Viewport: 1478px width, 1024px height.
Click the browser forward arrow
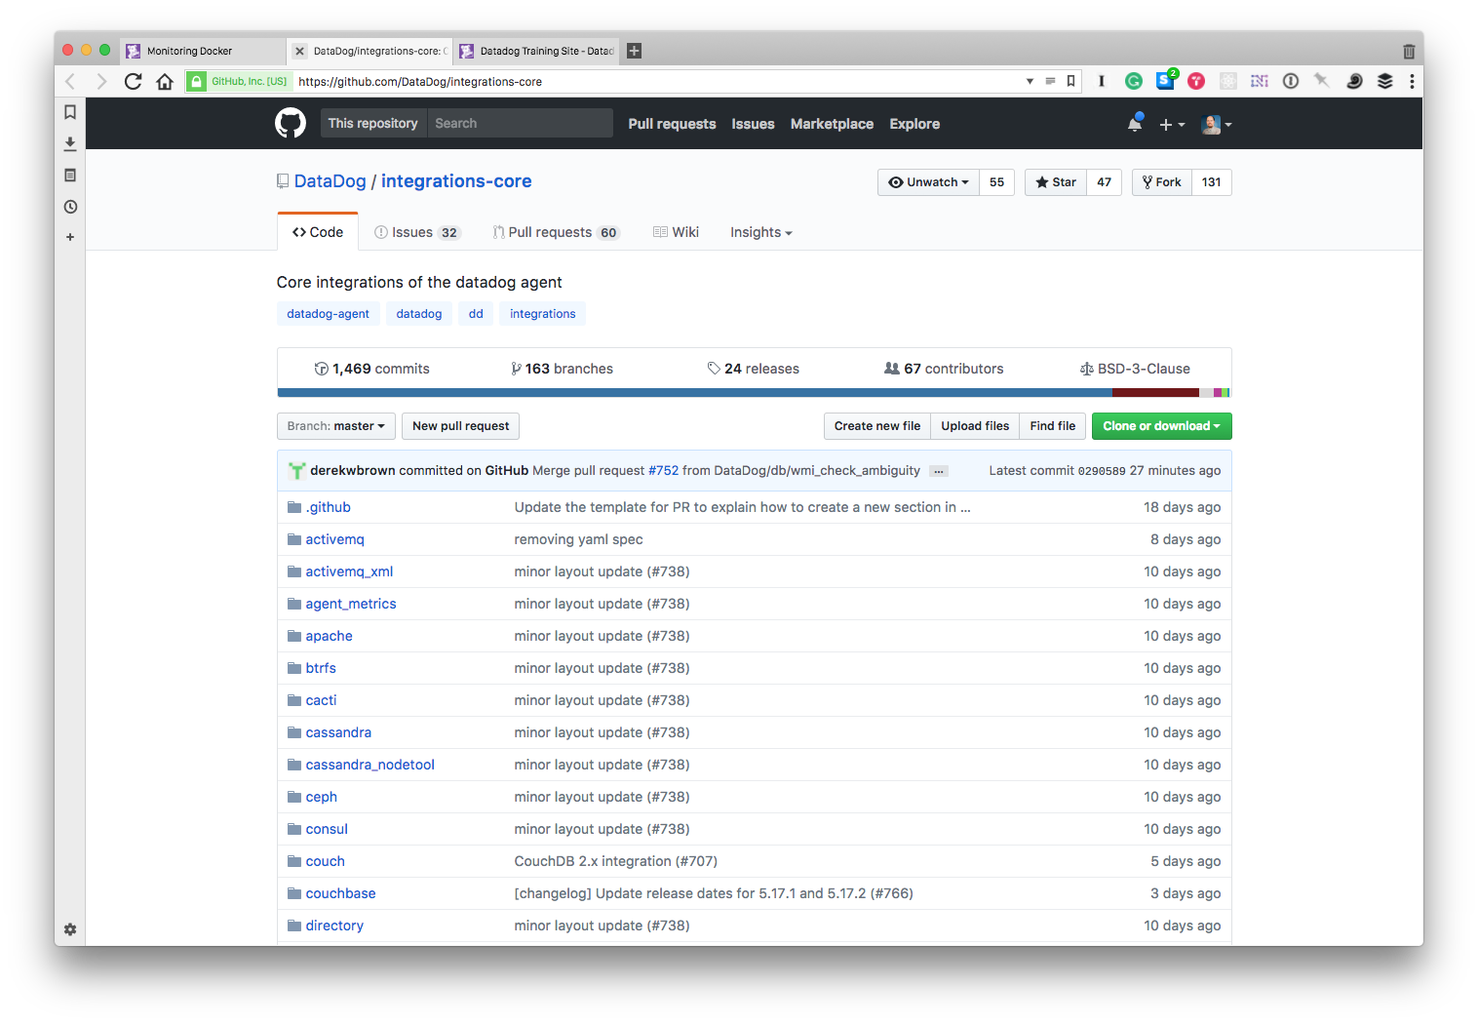(101, 81)
